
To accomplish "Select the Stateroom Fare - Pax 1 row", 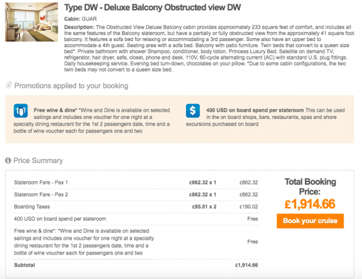I will (x=136, y=183).
